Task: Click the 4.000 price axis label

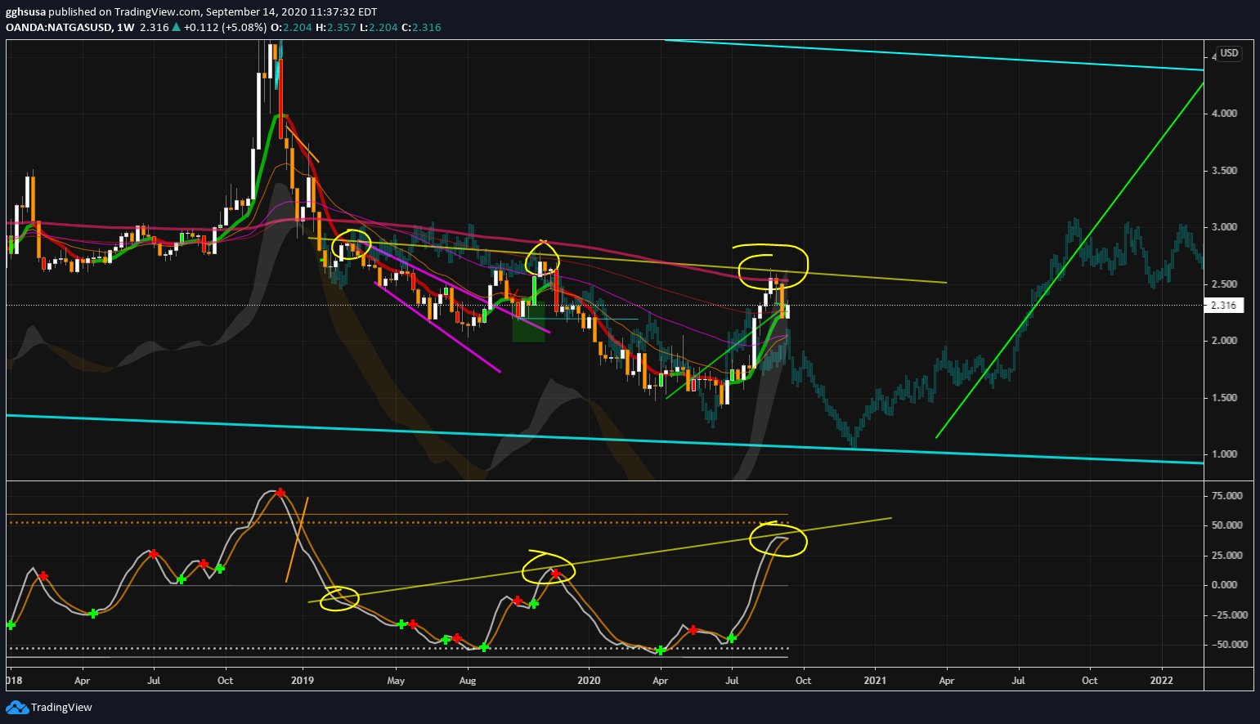Action: click(1225, 114)
